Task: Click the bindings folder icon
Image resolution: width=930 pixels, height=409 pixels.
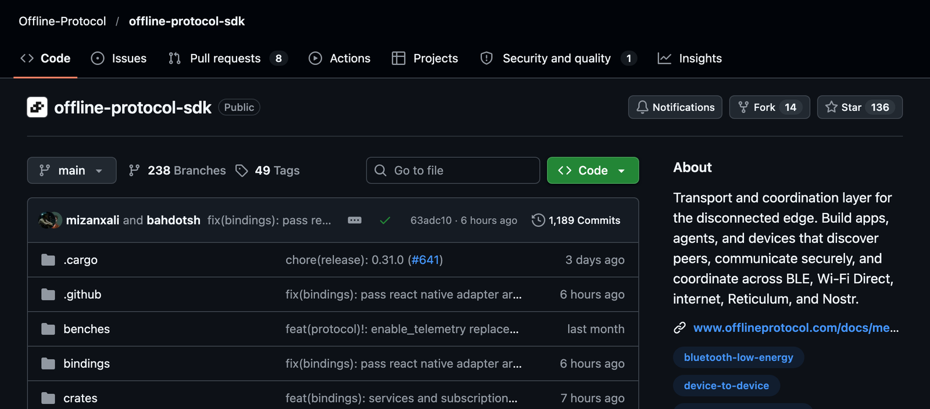Action: [x=48, y=364]
